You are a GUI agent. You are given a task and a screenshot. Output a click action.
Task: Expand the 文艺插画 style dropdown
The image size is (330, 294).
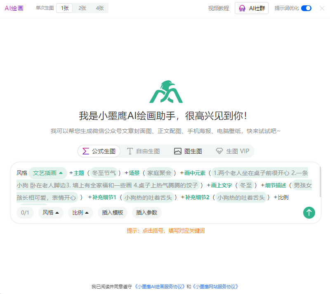click(x=48, y=173)
